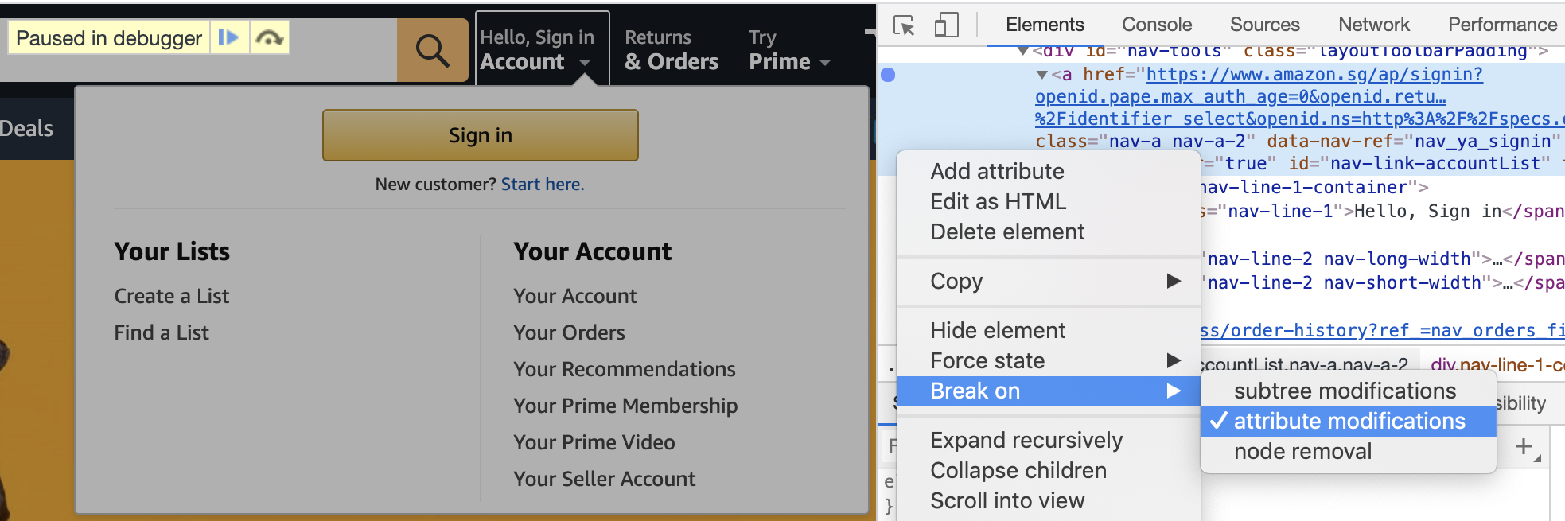Screen dimensions: 1565x521
Task: Collapse the anchor href element triangle
Action: [1041, 75]
